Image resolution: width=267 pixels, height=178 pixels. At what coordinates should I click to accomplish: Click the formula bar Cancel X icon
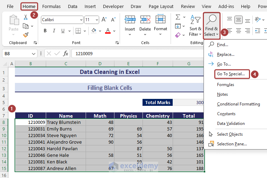tap(49, 54)
